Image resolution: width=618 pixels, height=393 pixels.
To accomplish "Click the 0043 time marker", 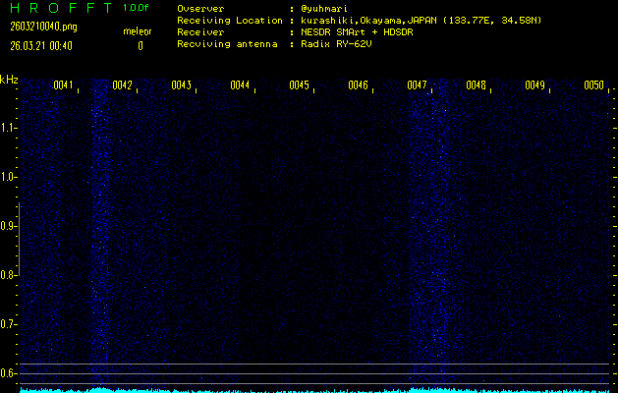I will (x=182, y=85).
